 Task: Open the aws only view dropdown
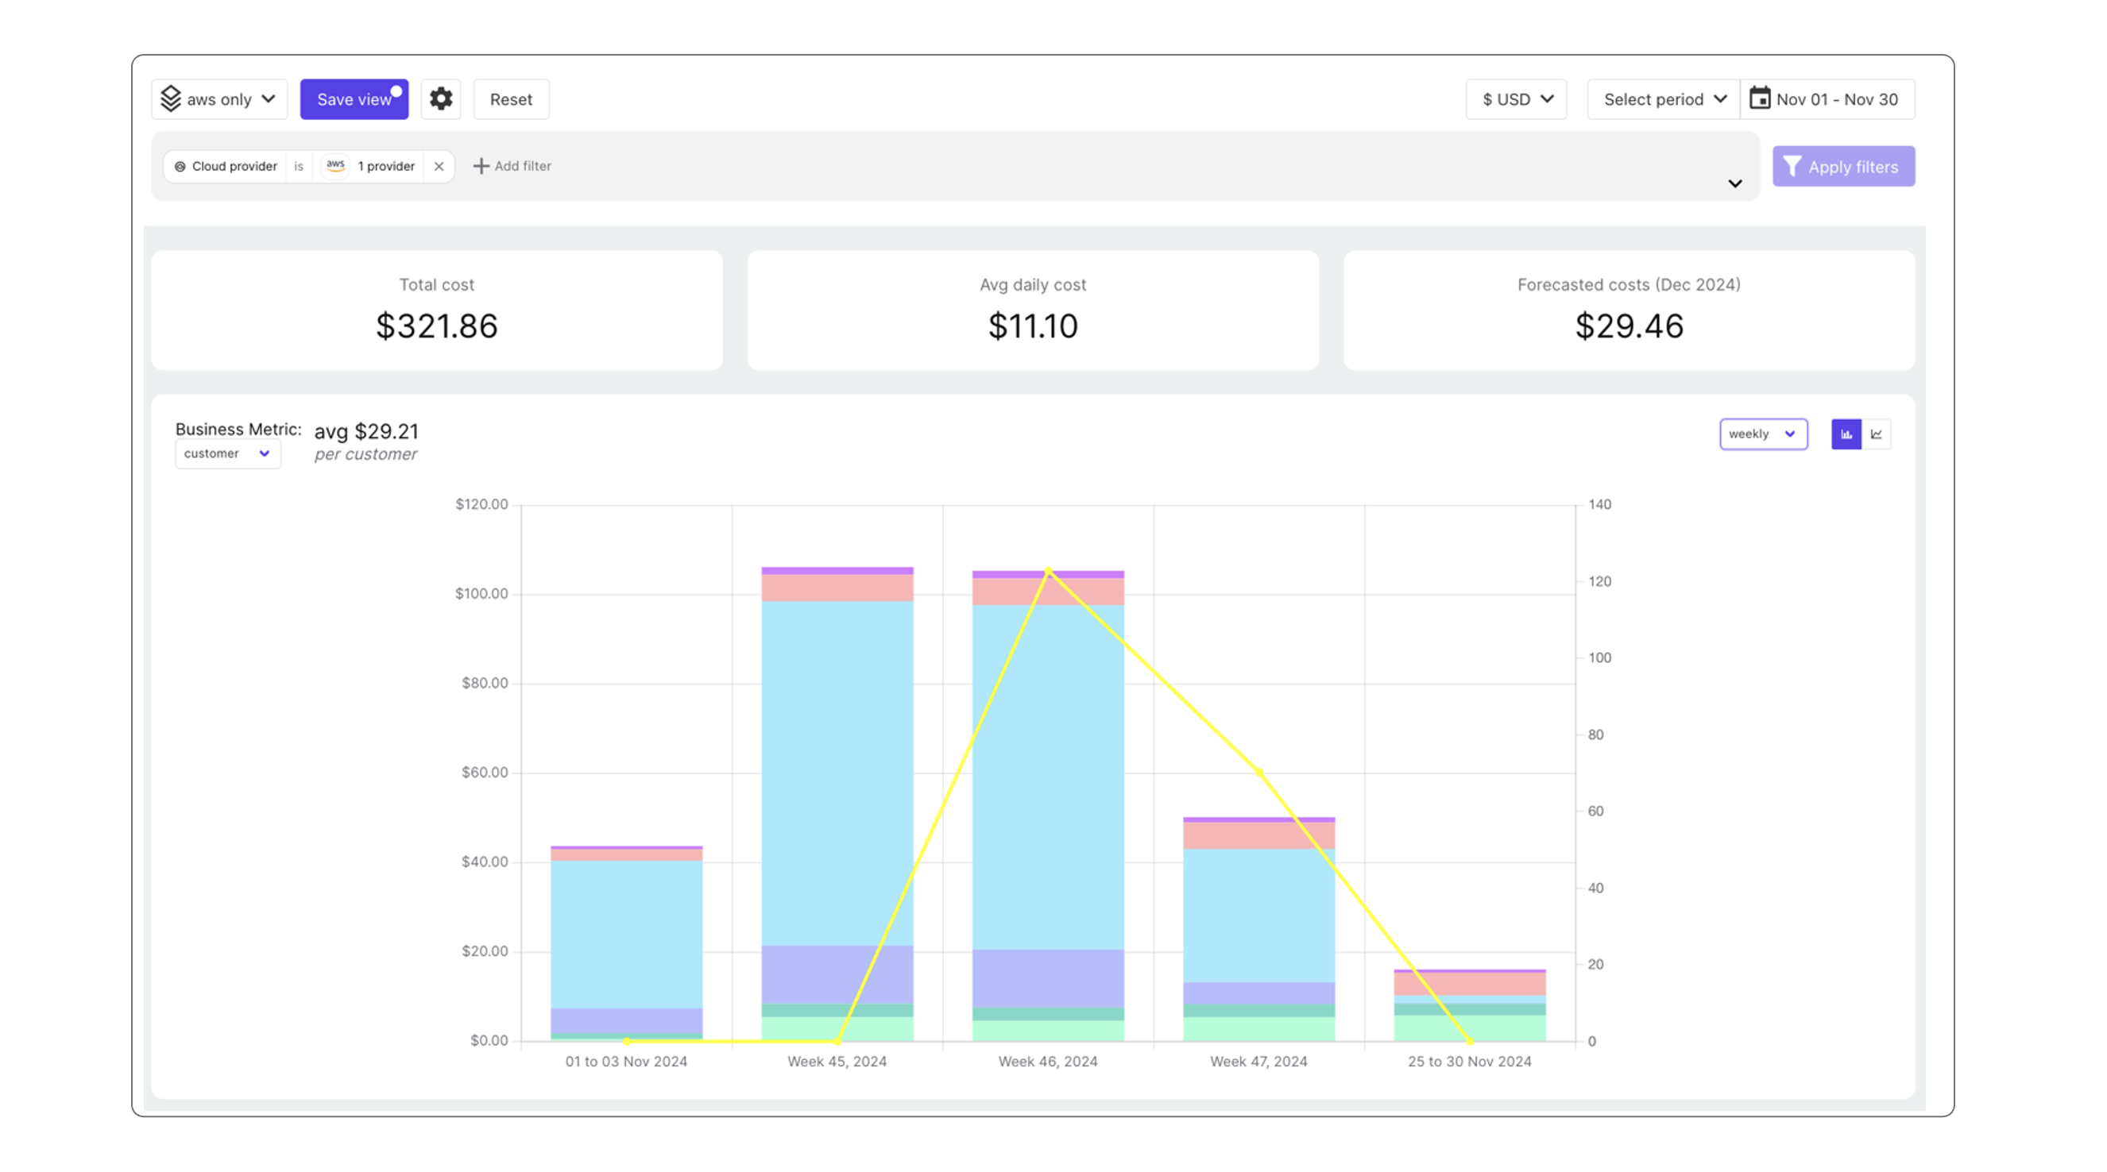click(219, 99)
